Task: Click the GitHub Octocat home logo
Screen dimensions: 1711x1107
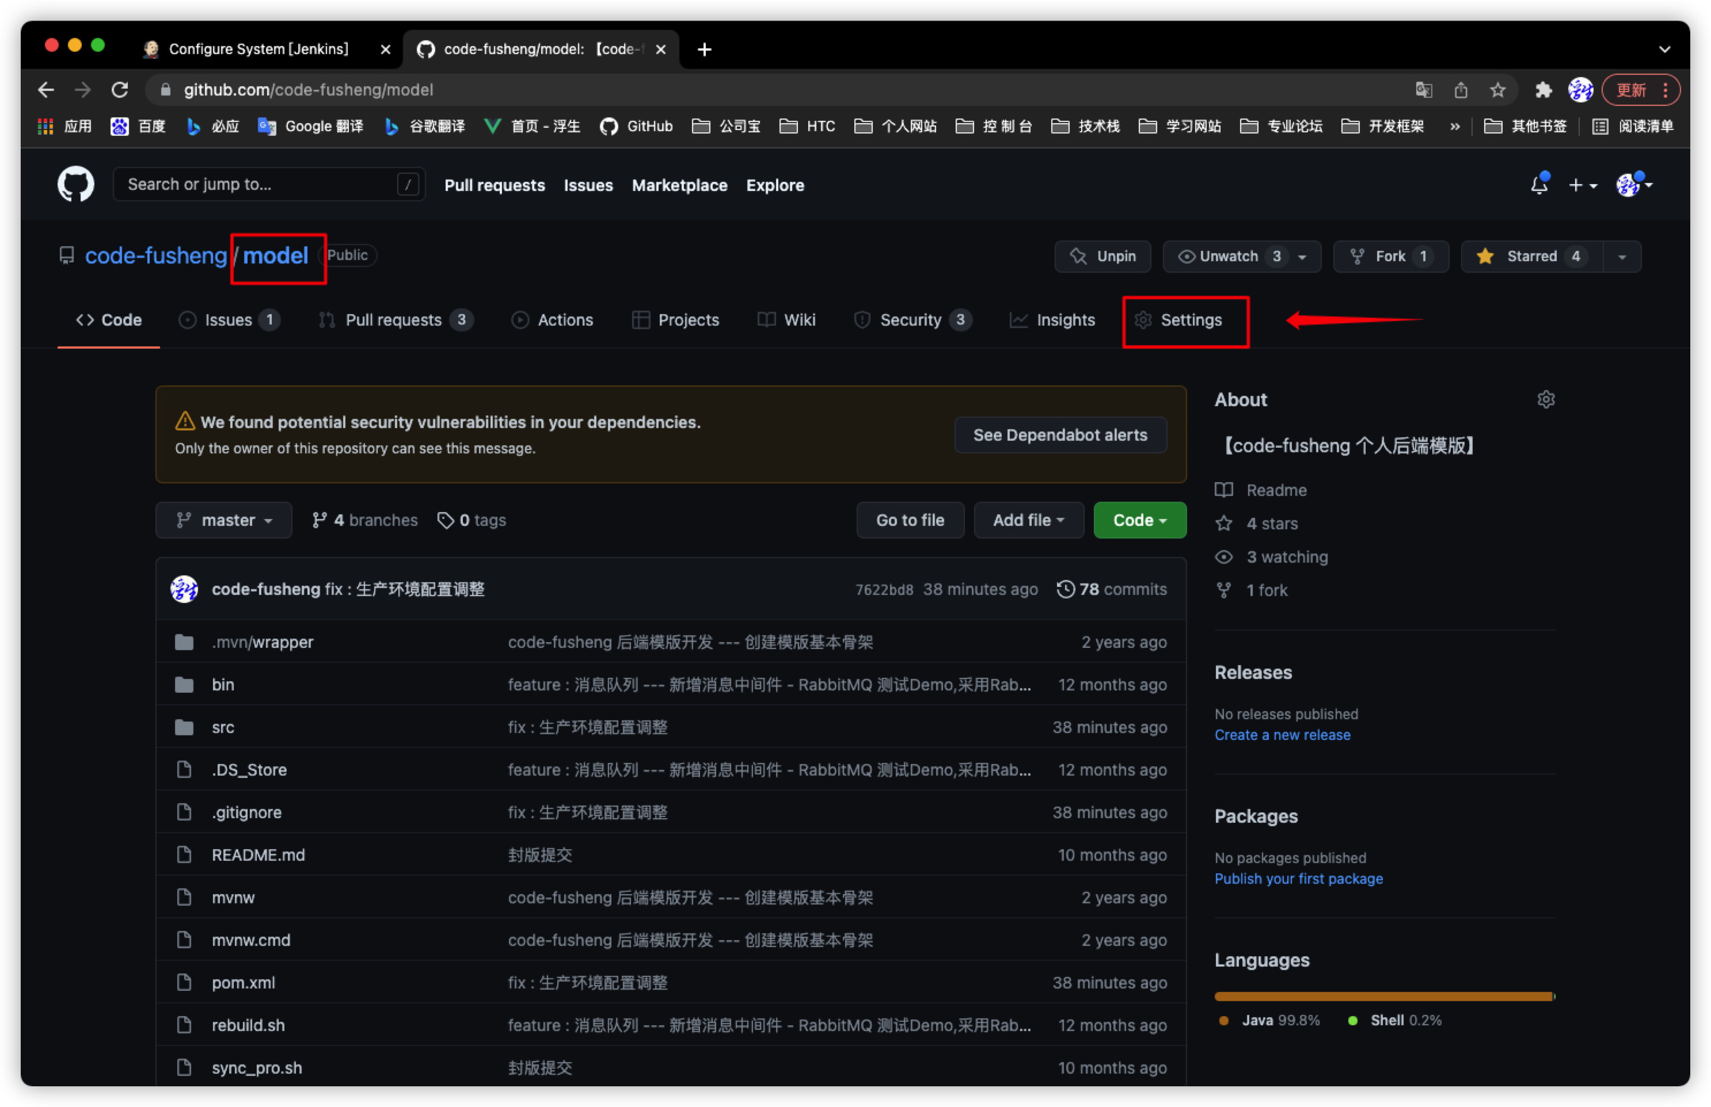Action: [x=75, y=185]
